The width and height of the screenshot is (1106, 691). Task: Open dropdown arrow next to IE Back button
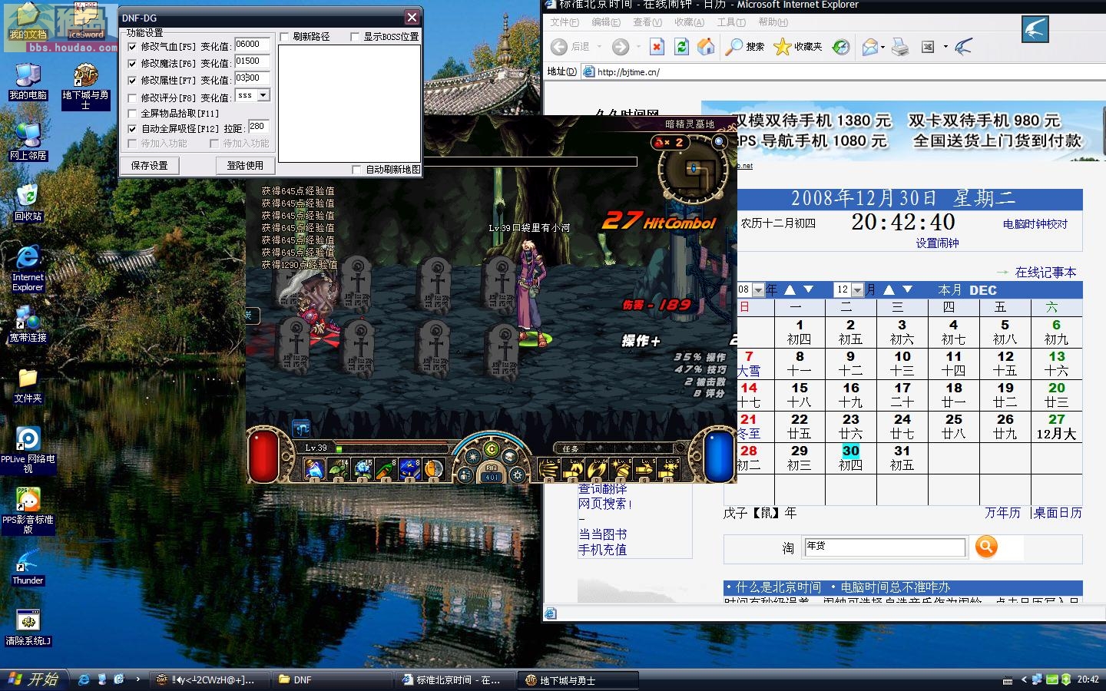click(598, 47)
